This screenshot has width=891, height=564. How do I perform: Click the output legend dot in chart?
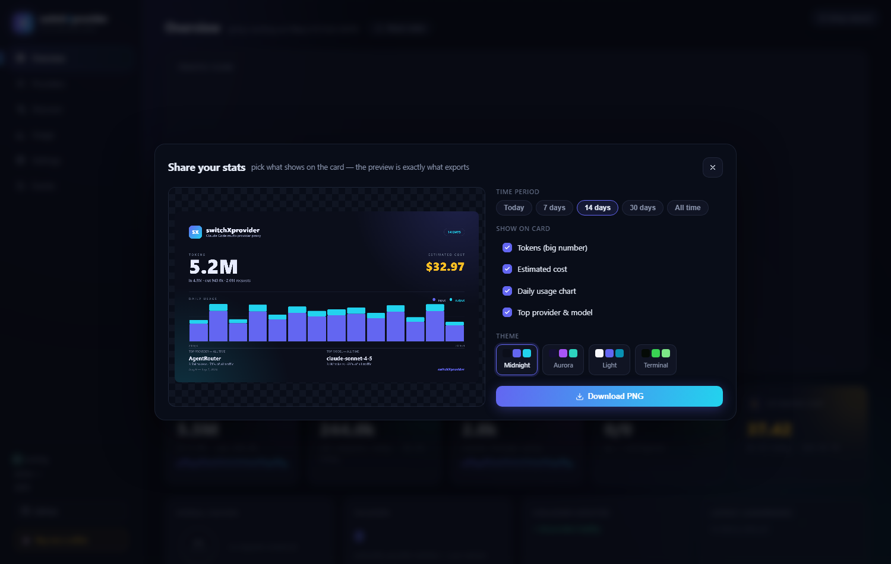point(451,300)
